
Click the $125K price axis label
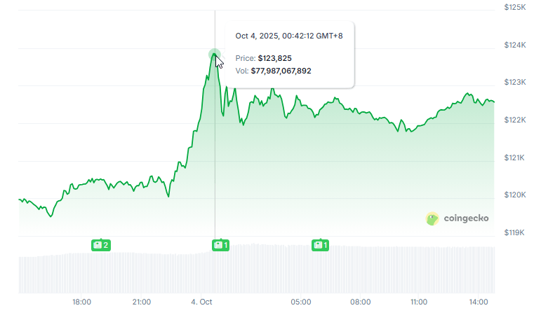pyautogui.click(x=515, y=7)
